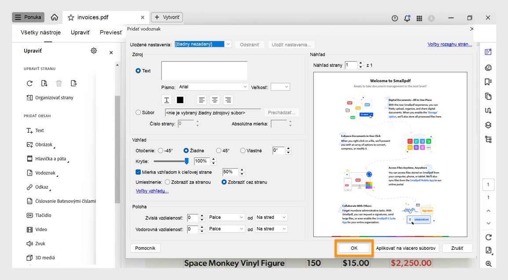
Task: Select -45° rotation radio button
Action: [161, 151]
